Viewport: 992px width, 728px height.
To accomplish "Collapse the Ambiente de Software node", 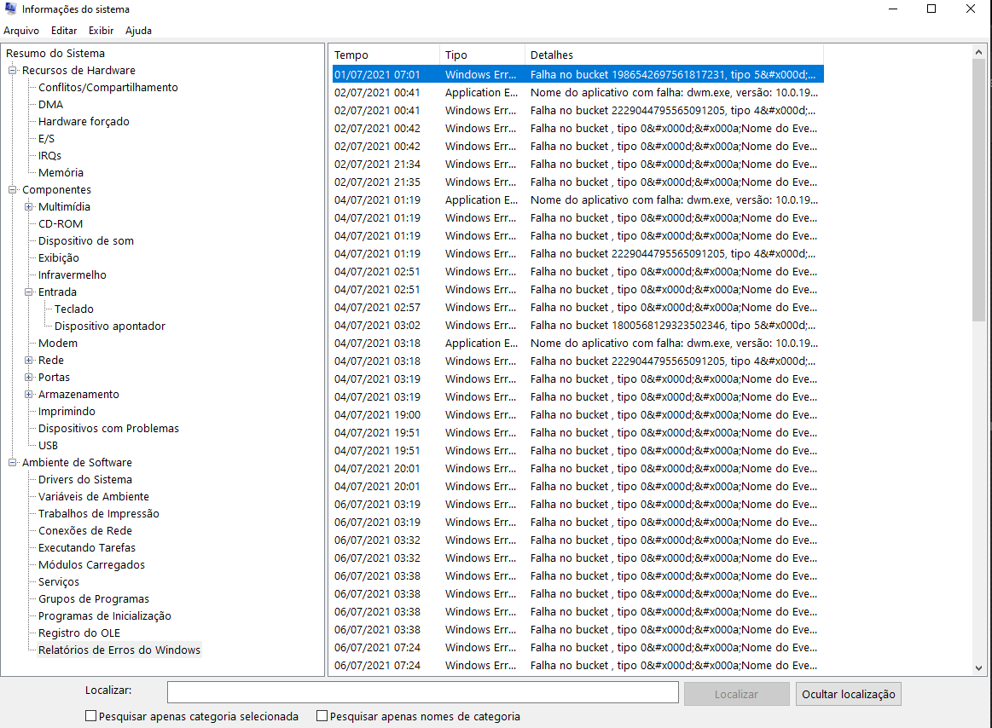I will (12, 462).
